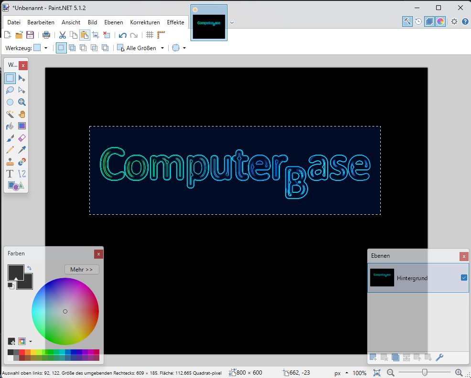Toggle the Layers window button
Image resolution: width=471 pixels, height=378 pixels.
(429, 21)
